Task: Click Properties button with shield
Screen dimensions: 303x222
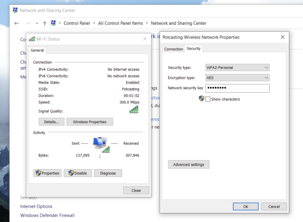Action: point(47,173)
